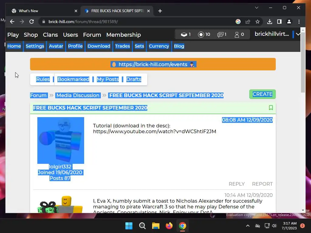Select the FREE BUCKS HACK SCRIPT tab

click(117, 11)
